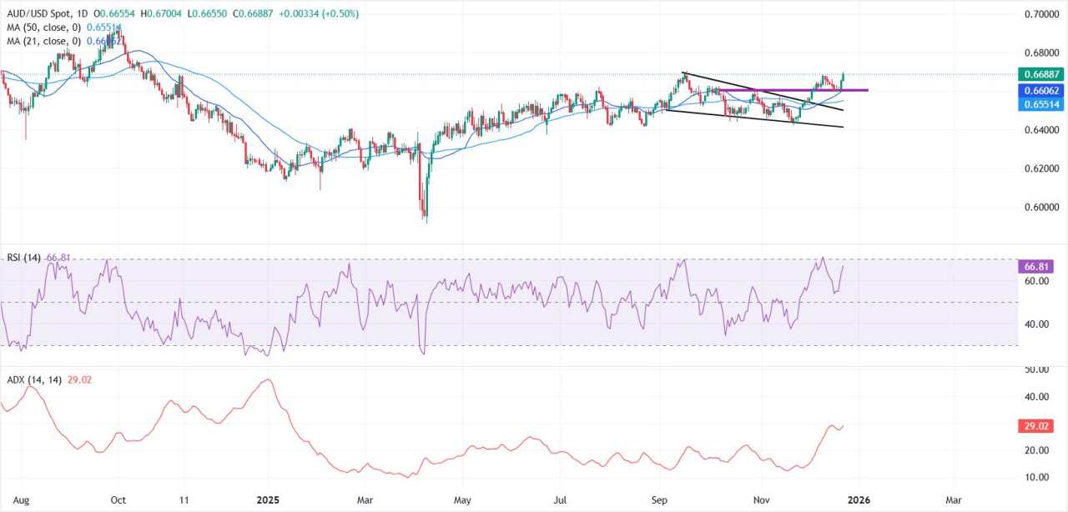Click the 2025 label on the time axis

(267, 500)
